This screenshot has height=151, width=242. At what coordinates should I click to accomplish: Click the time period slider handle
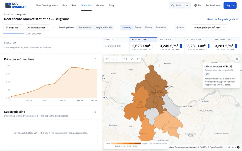pos(25,34)
